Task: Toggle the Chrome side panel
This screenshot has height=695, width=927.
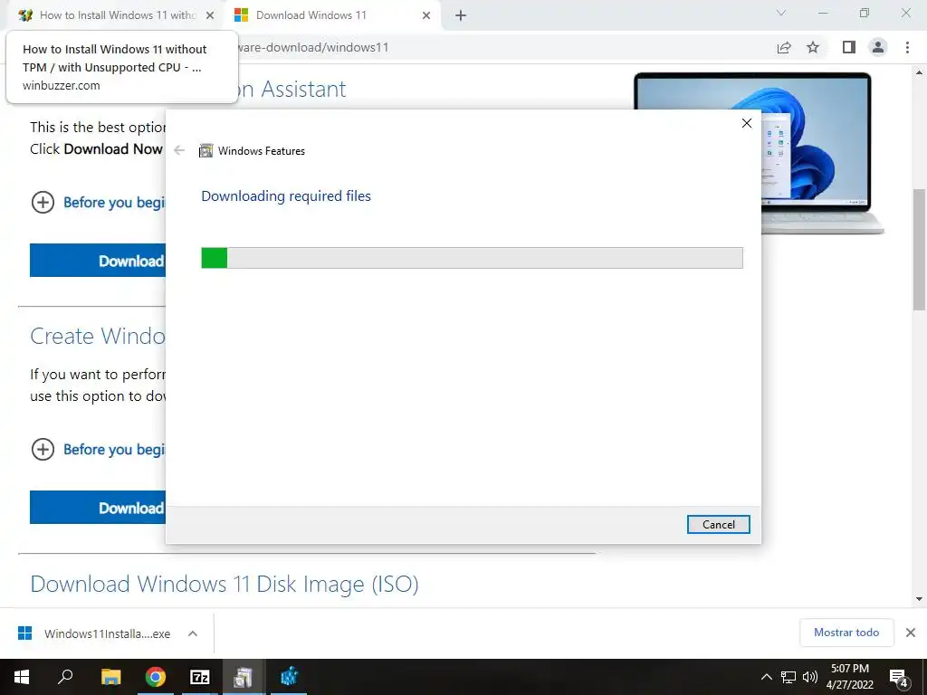Action: click(849, 47)
